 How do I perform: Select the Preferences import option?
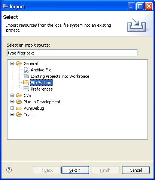click(42, 89)
